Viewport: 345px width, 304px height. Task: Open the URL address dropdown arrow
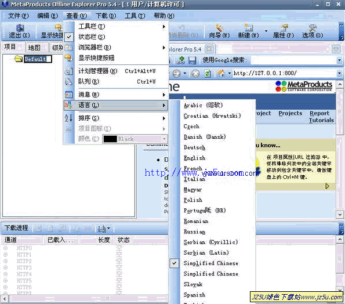click(x=339, y=73)
